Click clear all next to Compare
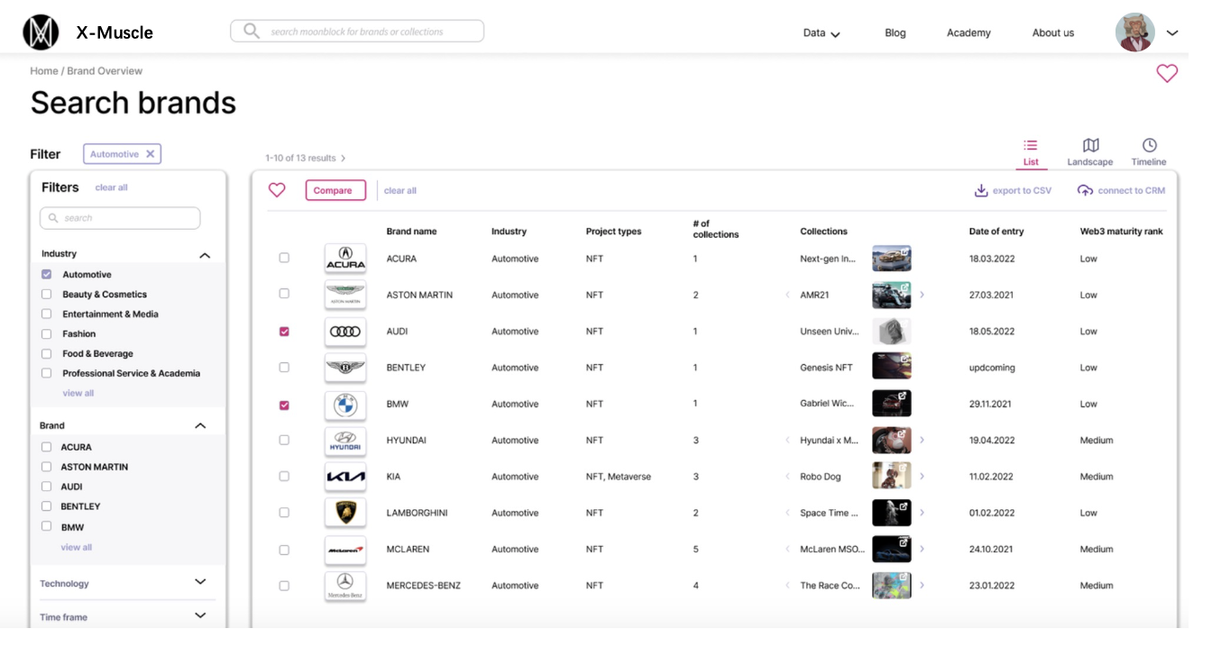This screenshot has height=656, width=1212. 400,190
